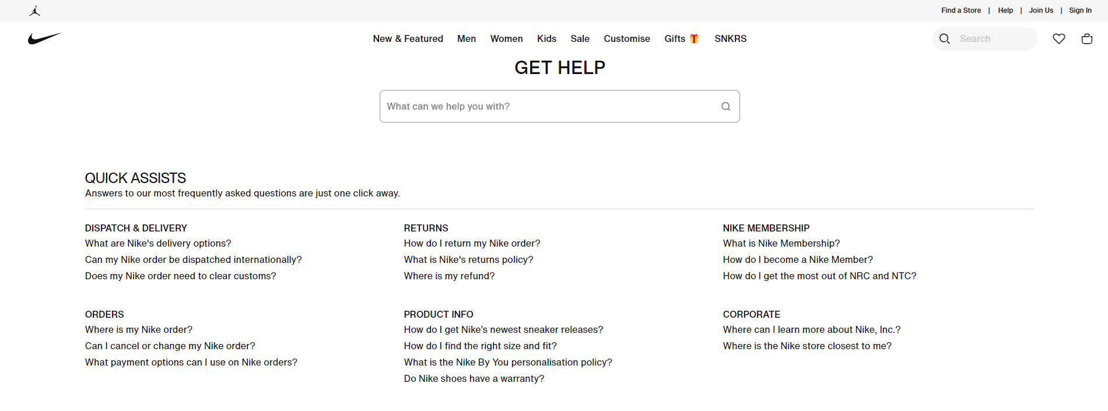Viewport: 1108px width, 411px height.
Task: Click the Join Us link
Action: (1041, 10)
